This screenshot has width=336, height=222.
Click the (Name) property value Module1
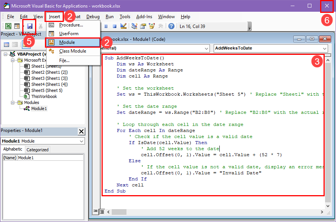pos(50,158)
